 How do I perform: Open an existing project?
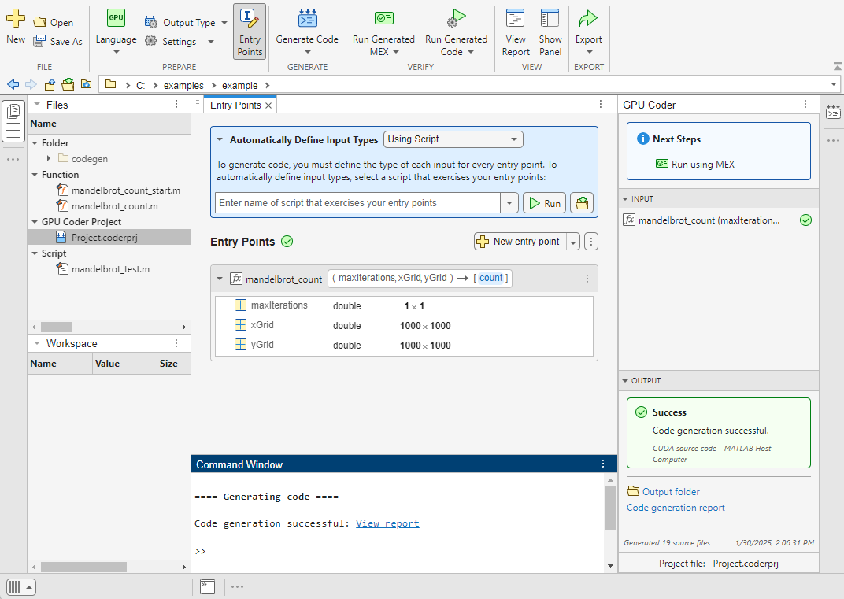click(x=54, y=23)
